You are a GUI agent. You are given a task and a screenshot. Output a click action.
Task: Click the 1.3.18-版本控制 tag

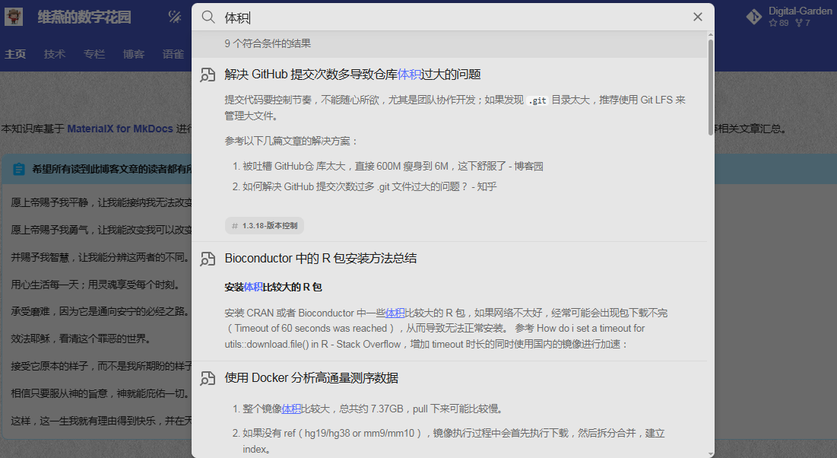265,226
